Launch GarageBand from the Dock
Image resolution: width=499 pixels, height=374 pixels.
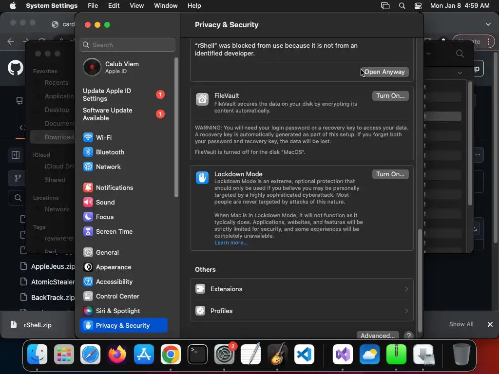click(x=277, y=355)
